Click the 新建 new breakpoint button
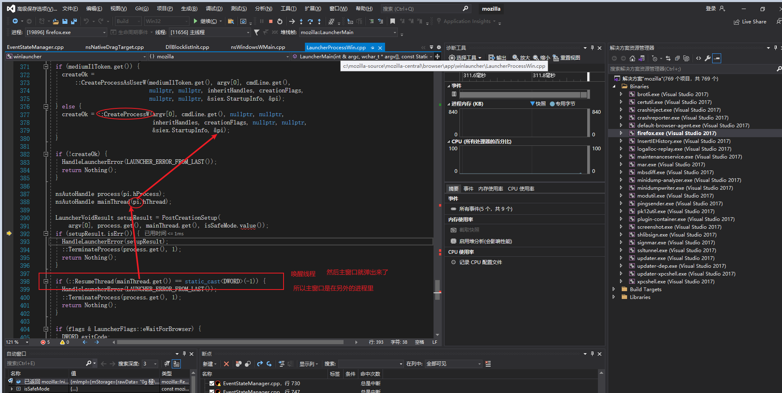The image size is (782, 393). tap(210, 364)
